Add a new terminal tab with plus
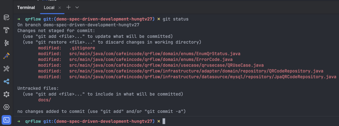 (69, 8)
